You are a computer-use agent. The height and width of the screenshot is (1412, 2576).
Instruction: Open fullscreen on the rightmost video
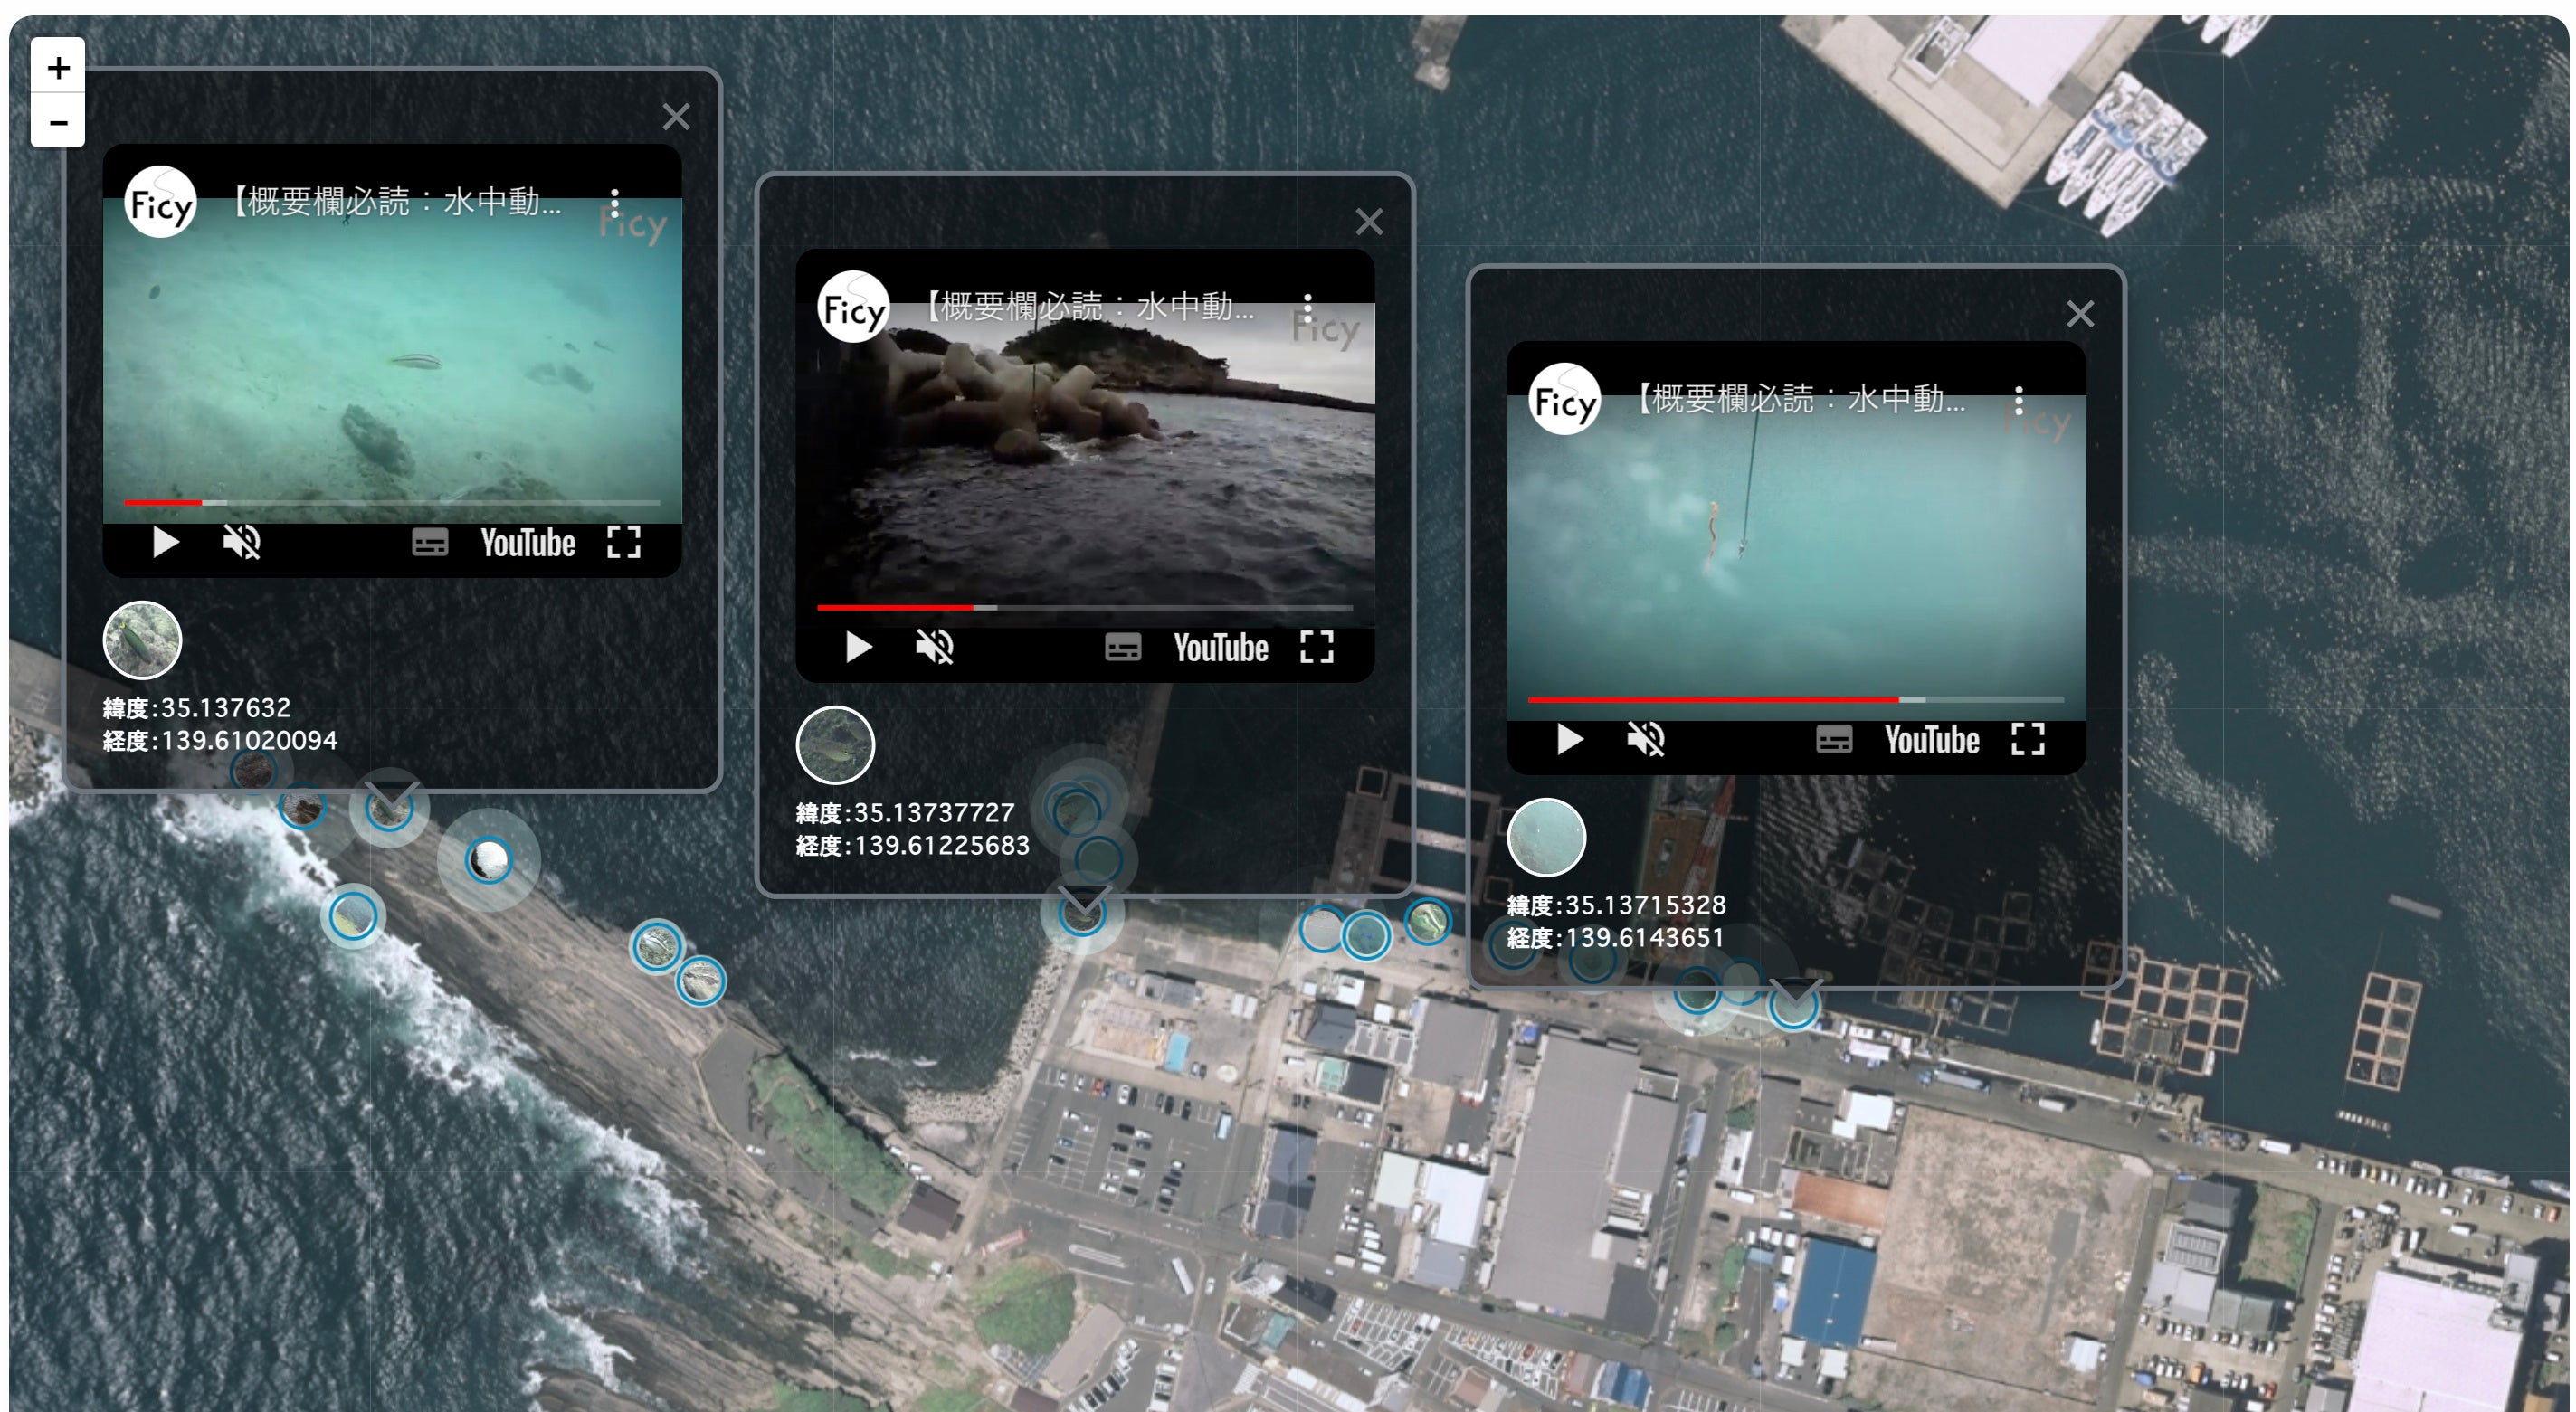(2027, 740)
